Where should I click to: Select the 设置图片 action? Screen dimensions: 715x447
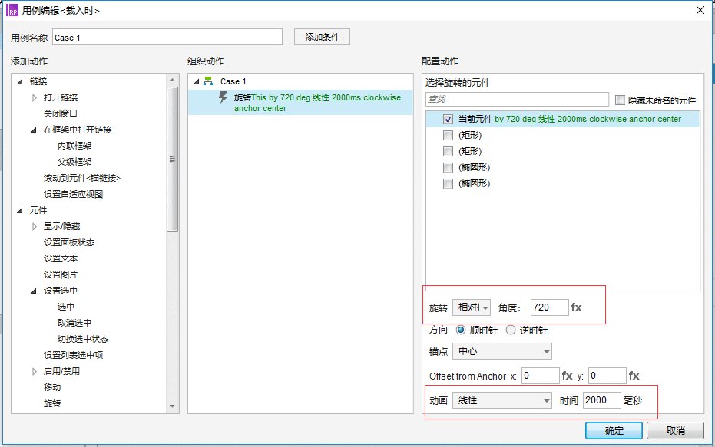tap(60, 274)
